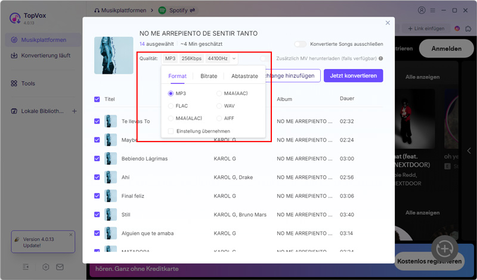
Task: Toggle the select-all Titel checkbox
Action: 97,99
